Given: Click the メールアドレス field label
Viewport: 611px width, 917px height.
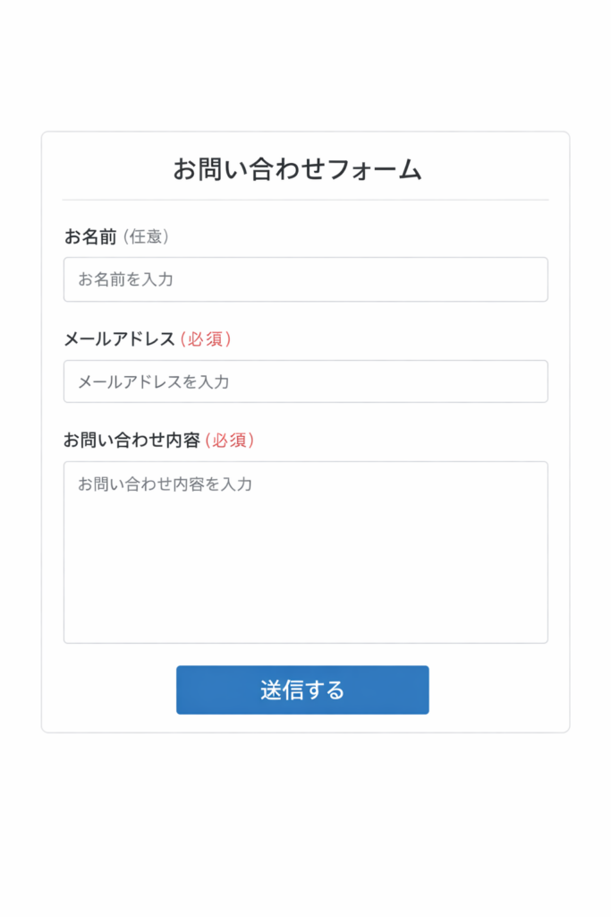Looking at the screenshot, I should coord(111,339).
